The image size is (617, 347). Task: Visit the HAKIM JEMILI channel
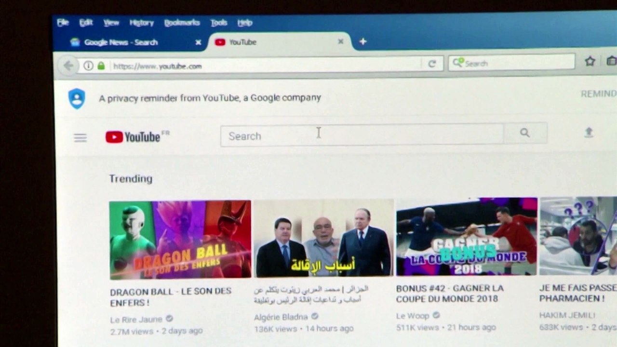pos(567,315)
